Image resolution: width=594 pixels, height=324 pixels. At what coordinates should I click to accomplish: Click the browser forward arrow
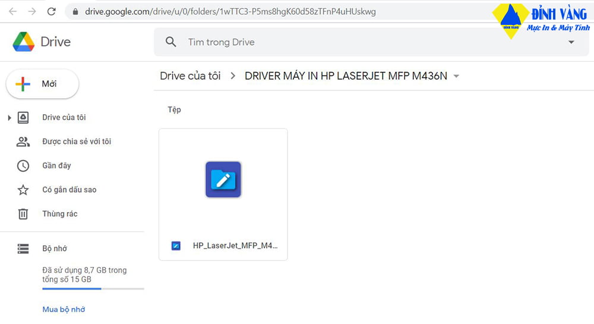[32, 11]
